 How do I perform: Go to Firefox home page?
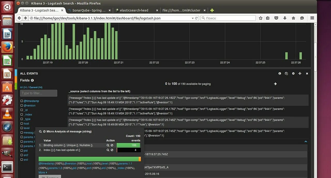point(293,18)
